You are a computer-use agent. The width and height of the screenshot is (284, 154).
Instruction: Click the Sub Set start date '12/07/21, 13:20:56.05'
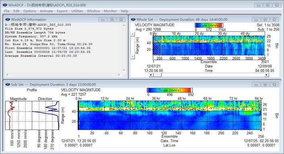(78, 141)
